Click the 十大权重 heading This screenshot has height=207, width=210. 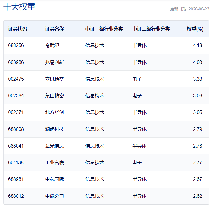(19, 7)
